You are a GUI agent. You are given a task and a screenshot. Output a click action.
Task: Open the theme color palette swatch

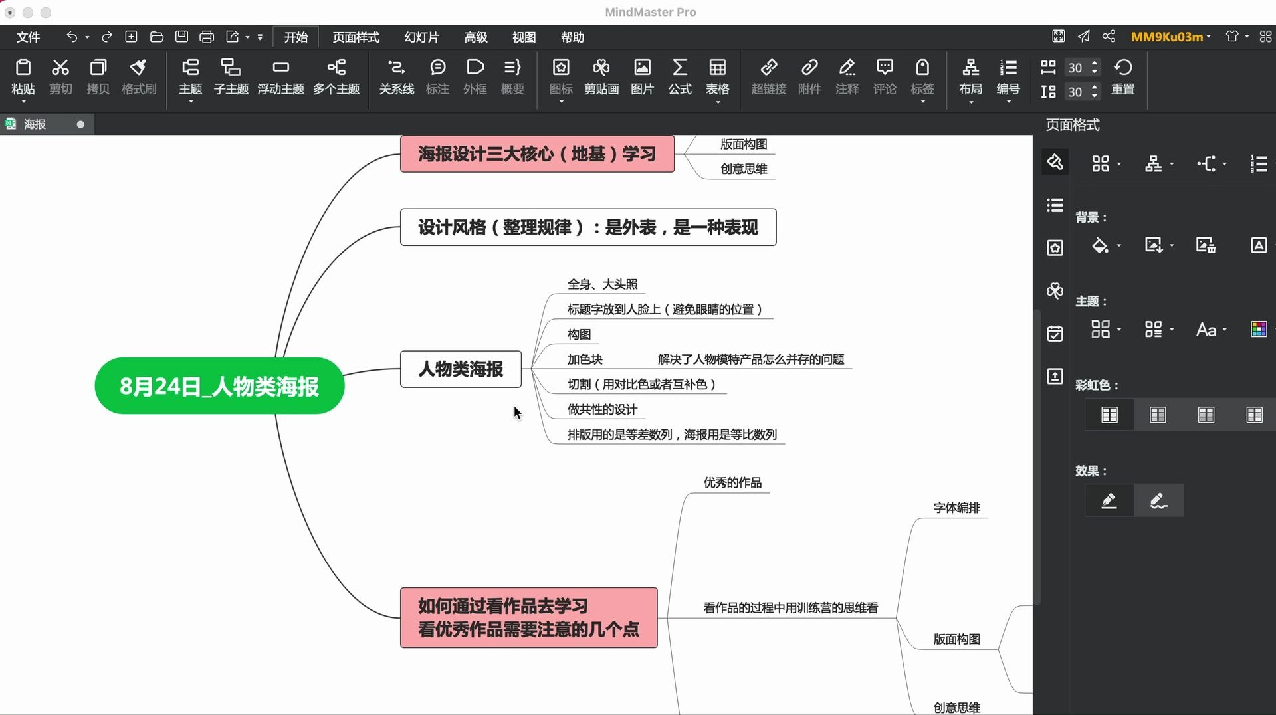click(x=1259, y=330)
